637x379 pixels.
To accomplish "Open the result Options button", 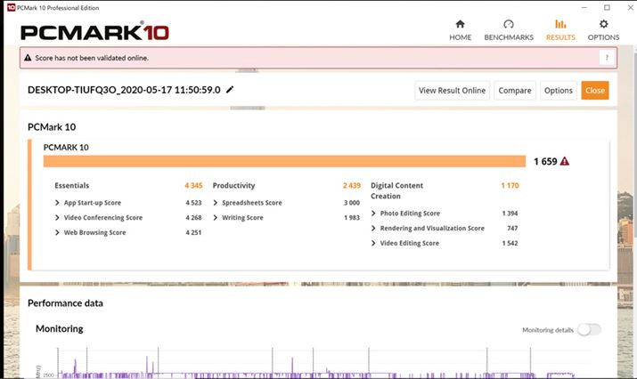I will point(558,90).
